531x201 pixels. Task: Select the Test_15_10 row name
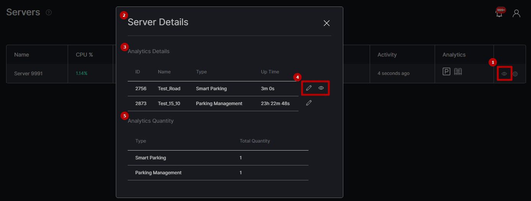[x=169, y=104]
